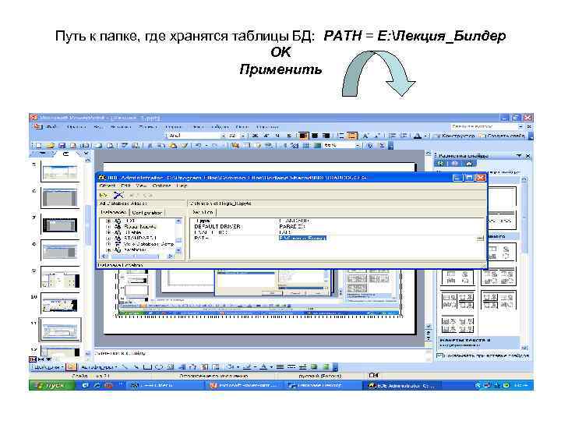Toggle the show-on-insert-slides checkbox
Image resolution: width=561 pixels, height=421 pixels.
click(439, 356)
